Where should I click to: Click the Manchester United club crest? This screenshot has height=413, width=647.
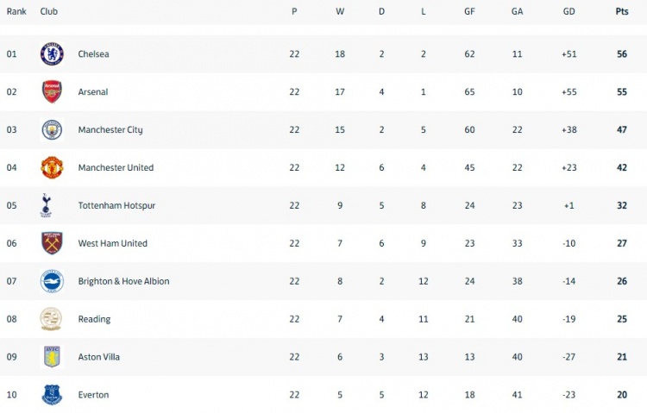tap(52, 167)
